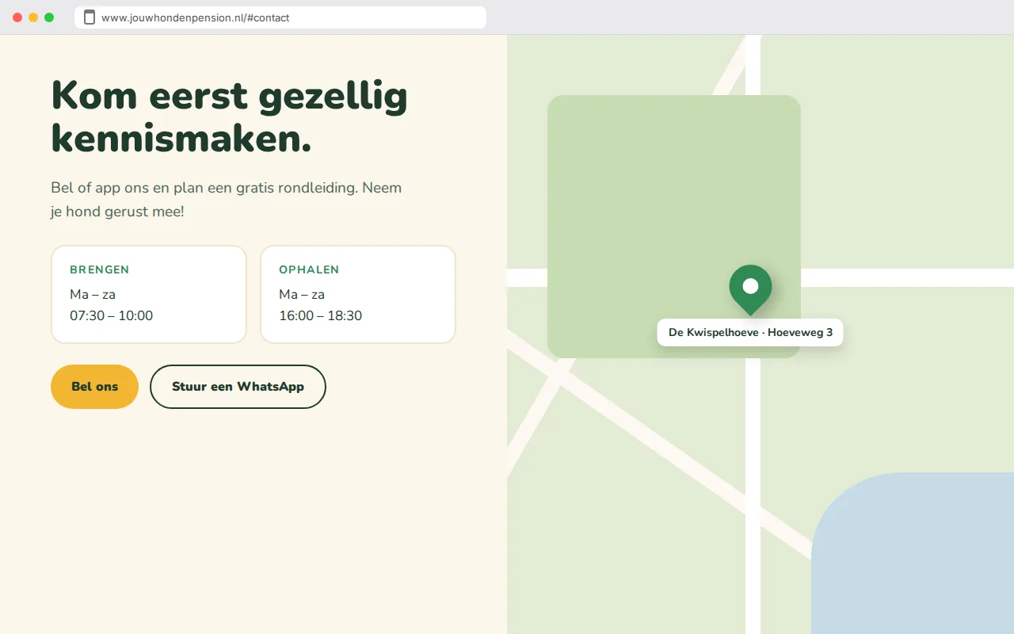Click the green maximize window button
Screen dimensions: 1014x634
(49, 17)
